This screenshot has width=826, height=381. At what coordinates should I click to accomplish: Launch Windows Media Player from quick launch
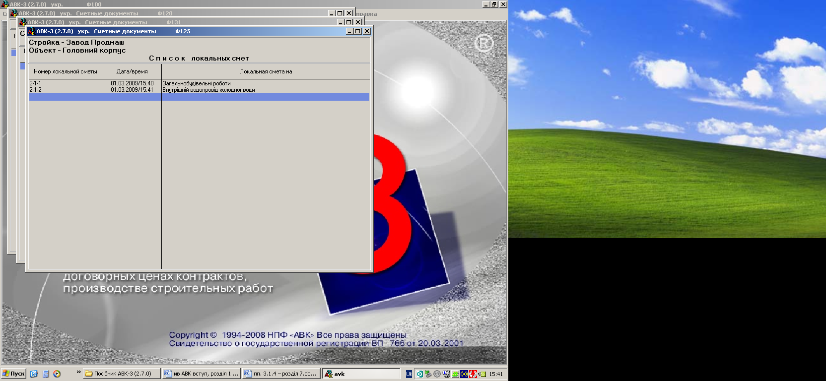pyautogui.click(x=57, y=374)
